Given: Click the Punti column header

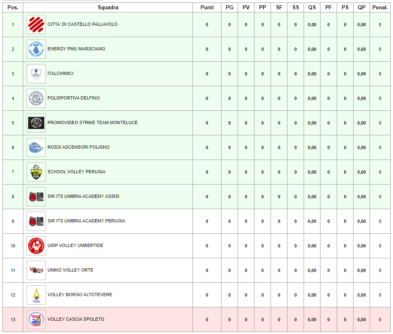Looking at the screenshot, I should click(207, 8).
